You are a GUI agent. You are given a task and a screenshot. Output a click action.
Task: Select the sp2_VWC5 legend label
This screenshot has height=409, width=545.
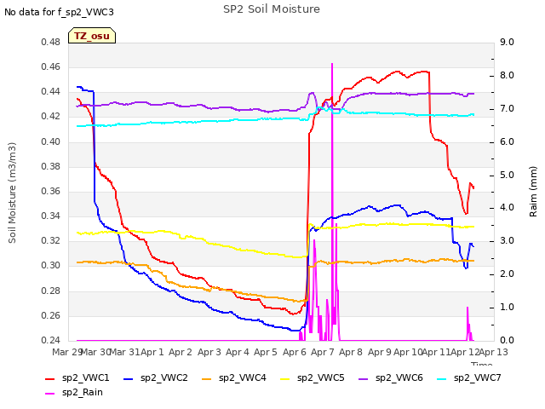[321, 378]
